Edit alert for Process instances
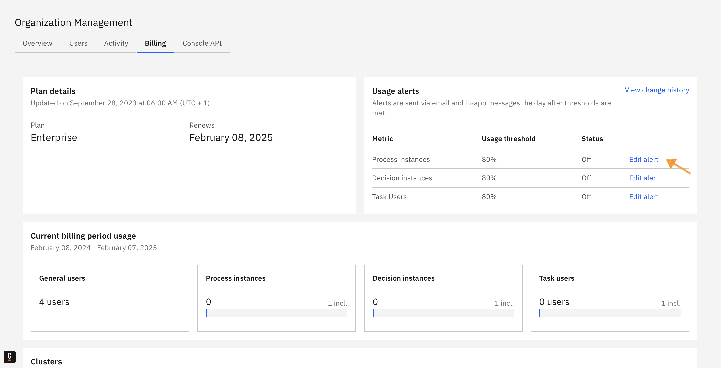Screen dimensions: 721x368 point(643,159)
